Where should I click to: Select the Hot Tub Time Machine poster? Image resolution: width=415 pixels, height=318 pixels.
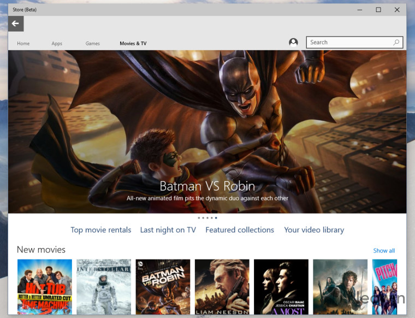(x=45, y=287)
